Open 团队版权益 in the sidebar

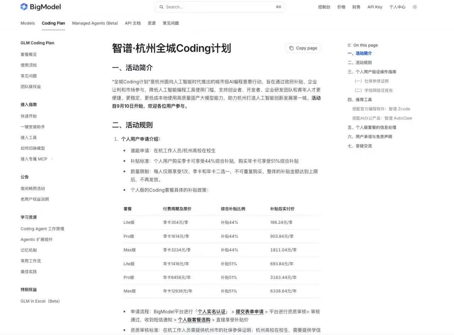(31, 86)
